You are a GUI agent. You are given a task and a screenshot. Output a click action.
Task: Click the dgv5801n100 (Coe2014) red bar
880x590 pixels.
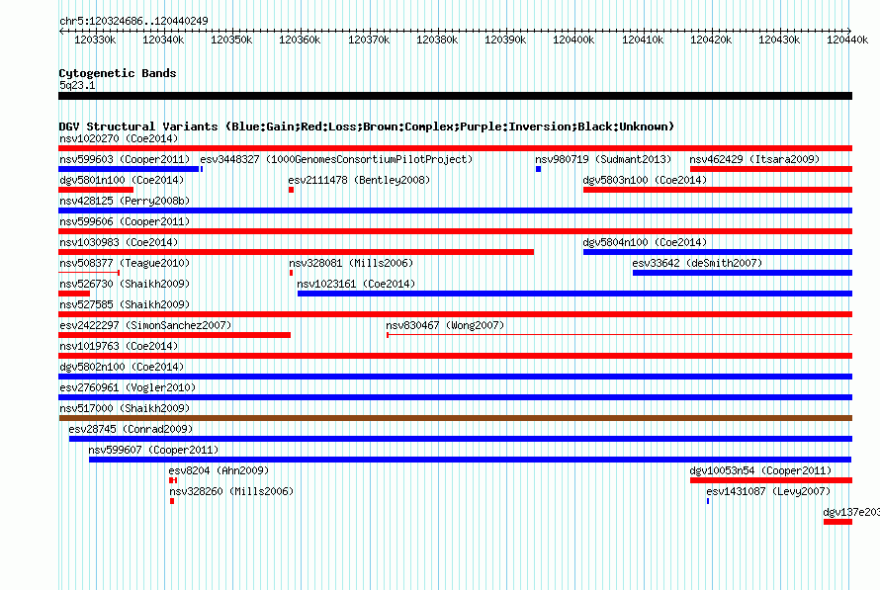tap(96, 190)
